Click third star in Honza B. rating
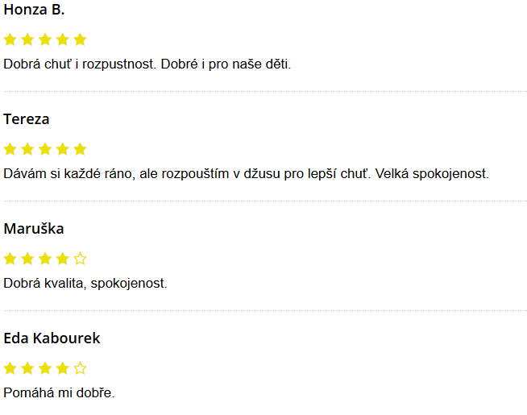The width and height of the screenshot is (527, 415). click(45, 39)
